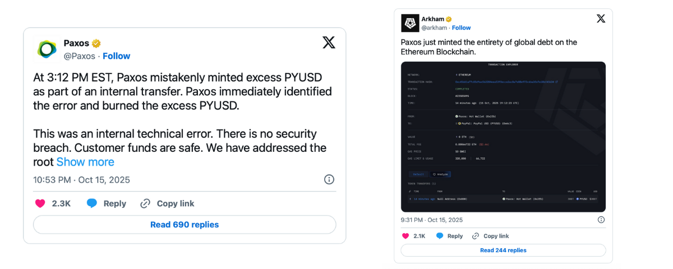Open info icon on Arkham tweet
The image size is (673, 269).
[601, 220]
